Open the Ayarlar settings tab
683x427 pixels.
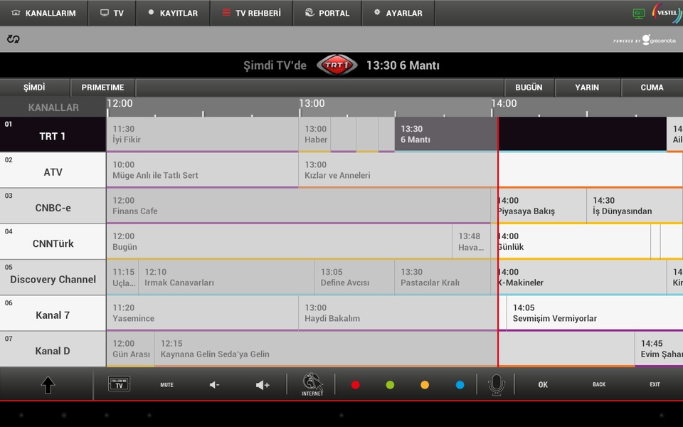click(398, 13)
